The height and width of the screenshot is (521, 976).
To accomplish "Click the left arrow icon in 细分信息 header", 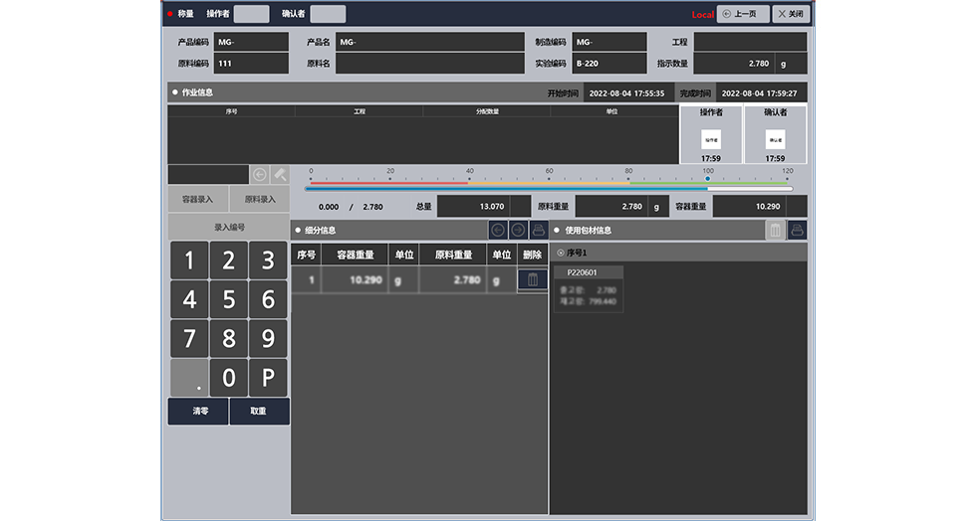I will (x=498, y=231).
